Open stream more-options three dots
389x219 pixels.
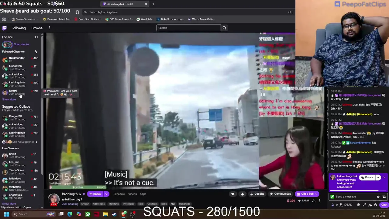319,201
